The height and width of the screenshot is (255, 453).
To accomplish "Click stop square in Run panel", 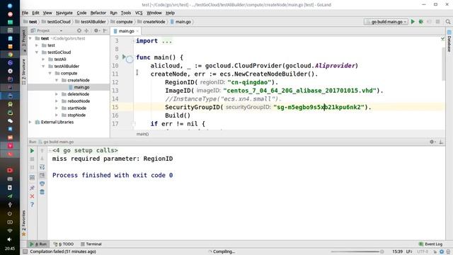I will pos(32,159).
